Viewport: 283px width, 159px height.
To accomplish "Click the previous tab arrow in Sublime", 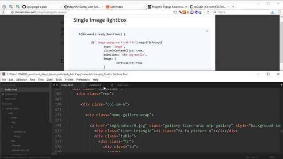I will tap(54, 85).
